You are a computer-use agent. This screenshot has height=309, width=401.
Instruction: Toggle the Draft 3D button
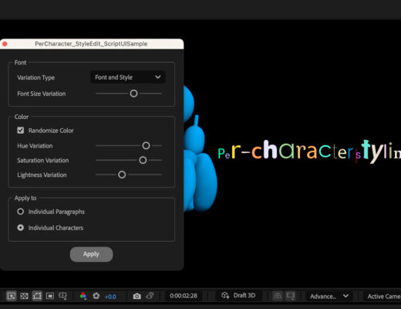(238, 295)
